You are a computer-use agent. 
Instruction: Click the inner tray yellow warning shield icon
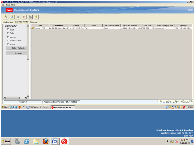click(x=170, y=107)
